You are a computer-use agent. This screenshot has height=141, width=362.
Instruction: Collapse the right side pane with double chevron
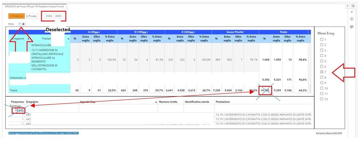click(x=352, y=12)
